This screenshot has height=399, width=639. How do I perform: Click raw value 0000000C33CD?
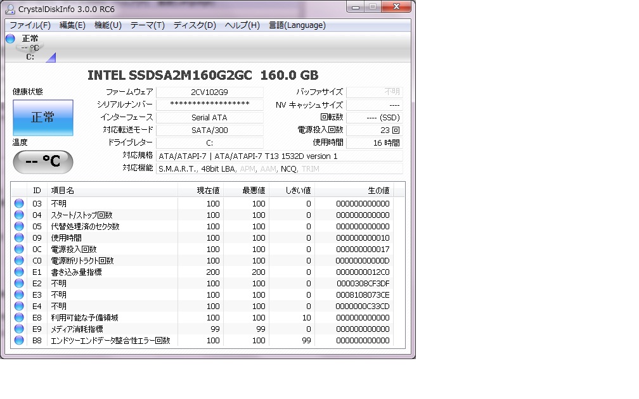click(363, 306)
